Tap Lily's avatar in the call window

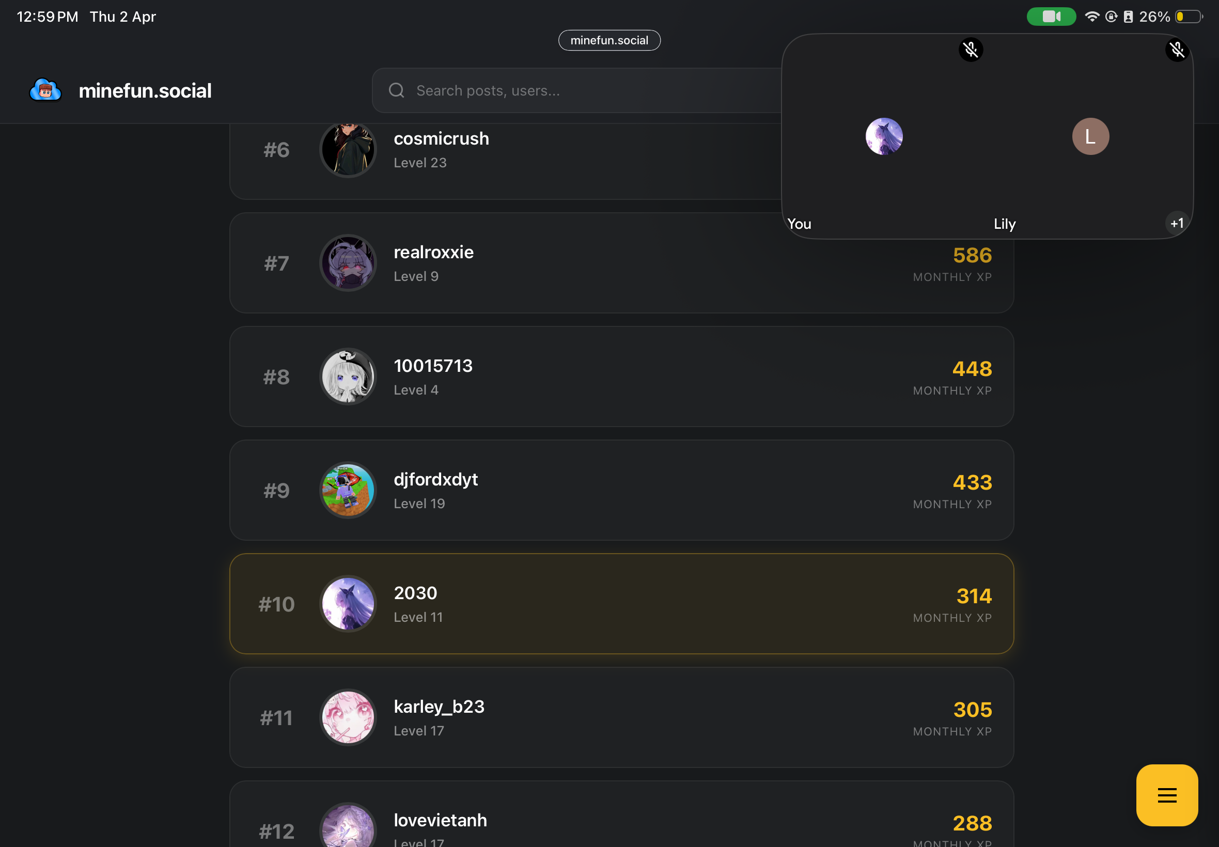pyautogui.click(x=1090, y=136)
